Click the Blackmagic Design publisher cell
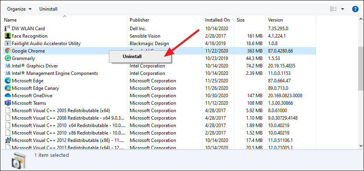This screenshot has height=171, width=364. [149, 43]
